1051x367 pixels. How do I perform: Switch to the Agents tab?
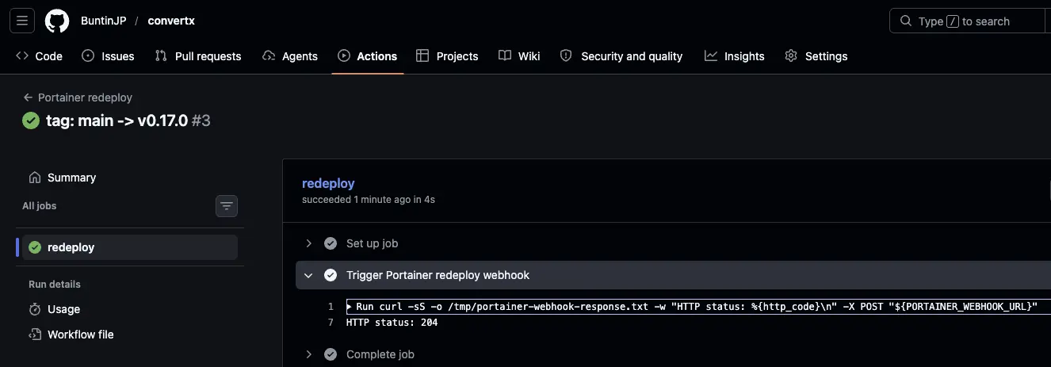[x=289, y=55]
